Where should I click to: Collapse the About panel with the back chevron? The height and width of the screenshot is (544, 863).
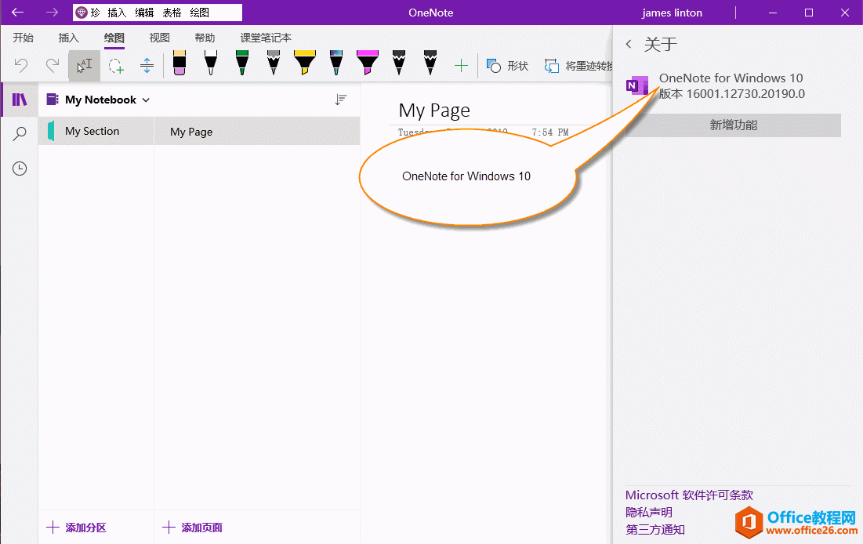point(628,45)
